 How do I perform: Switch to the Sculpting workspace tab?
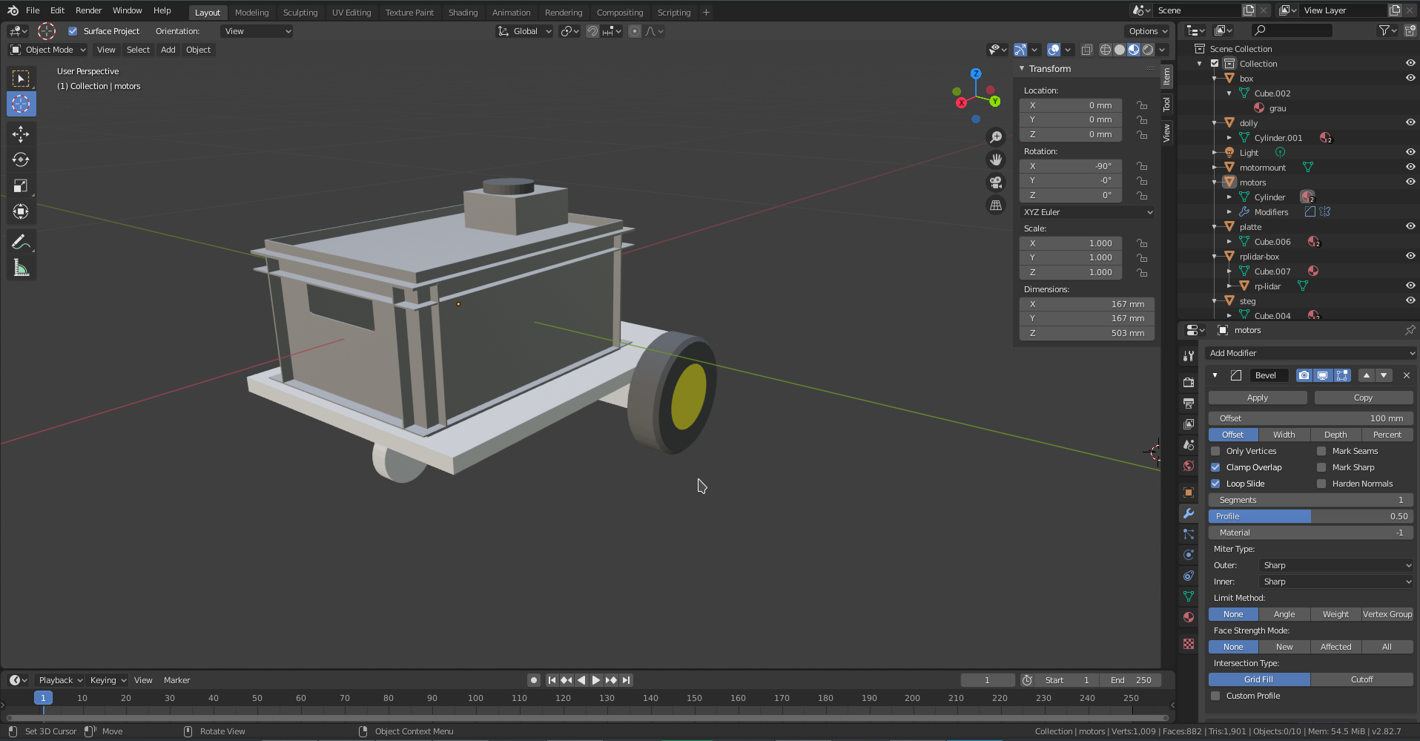(300, 13)
